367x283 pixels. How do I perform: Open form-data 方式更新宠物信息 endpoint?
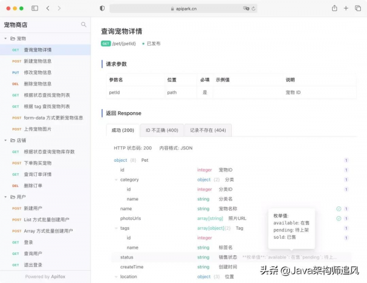coord(45,118)
